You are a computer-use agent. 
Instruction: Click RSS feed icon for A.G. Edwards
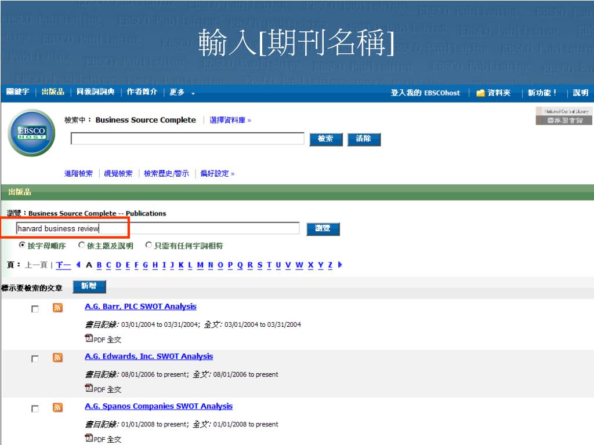[x=57, y=358]
